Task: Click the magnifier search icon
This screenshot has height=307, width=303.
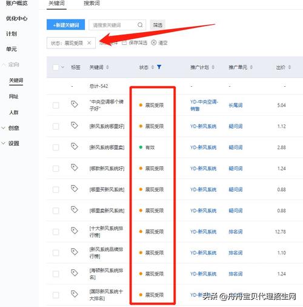Action: coord(140,25)
